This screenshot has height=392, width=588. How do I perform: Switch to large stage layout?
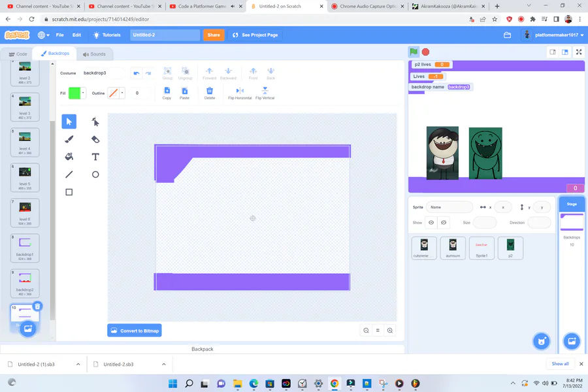click(565, 52)
